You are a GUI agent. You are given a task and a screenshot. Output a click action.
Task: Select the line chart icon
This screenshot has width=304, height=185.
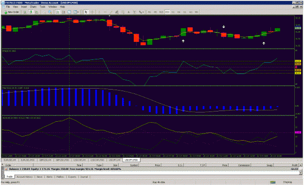click(x=36, y=12)
